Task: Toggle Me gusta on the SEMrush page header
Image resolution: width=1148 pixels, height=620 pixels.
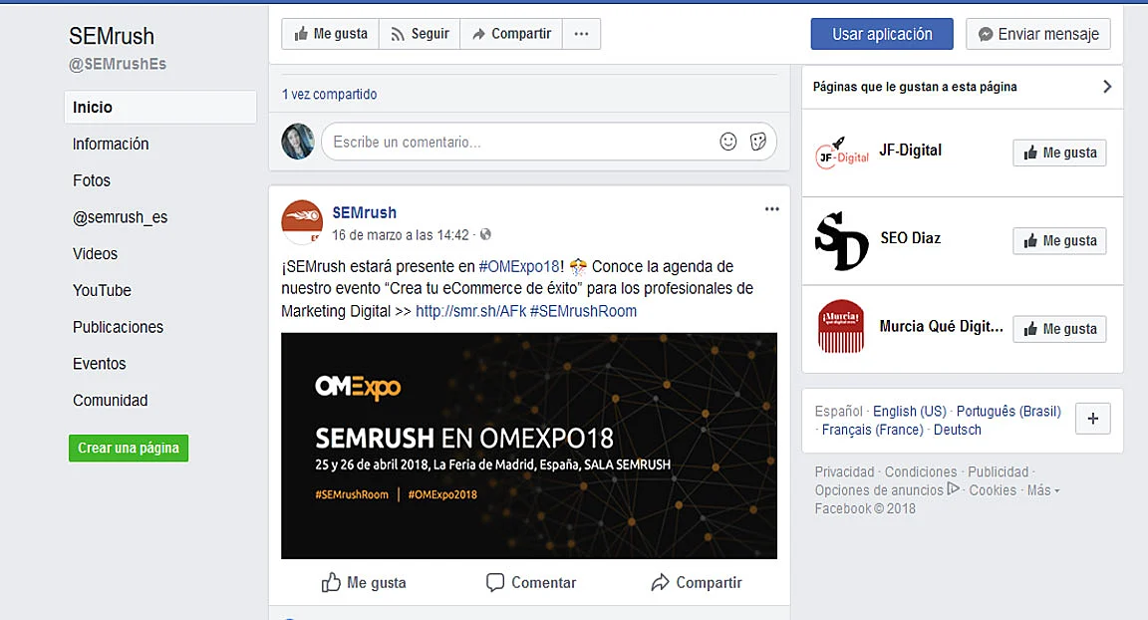Action: point(330,34)
